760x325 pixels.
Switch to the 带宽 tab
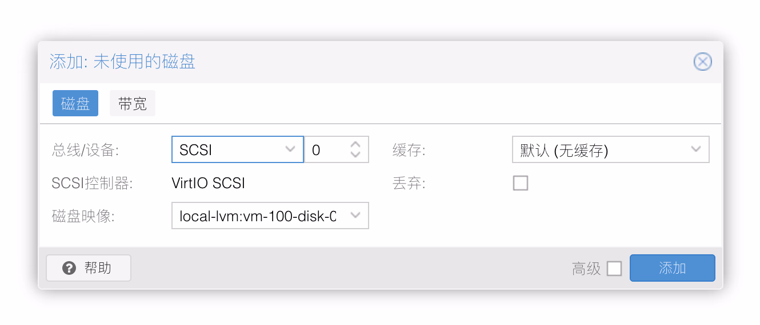[133, 103]
